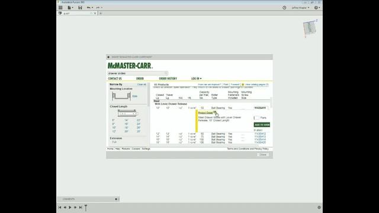The width and height of the screenshot is (379, 213).
Task: Click the Undo arrow icon
Action: click(x=89, y=8)
